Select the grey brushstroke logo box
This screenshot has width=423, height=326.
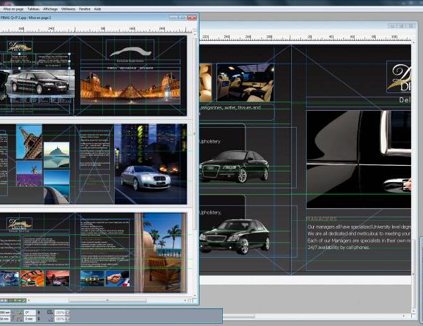click(130, 49)
